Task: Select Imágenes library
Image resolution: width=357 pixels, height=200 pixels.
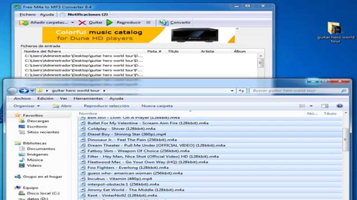Action: point(37,154)
